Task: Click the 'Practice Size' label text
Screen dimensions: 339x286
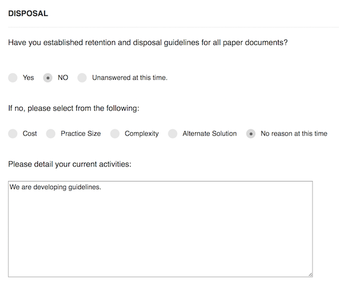Action: (x=81, y=134)
